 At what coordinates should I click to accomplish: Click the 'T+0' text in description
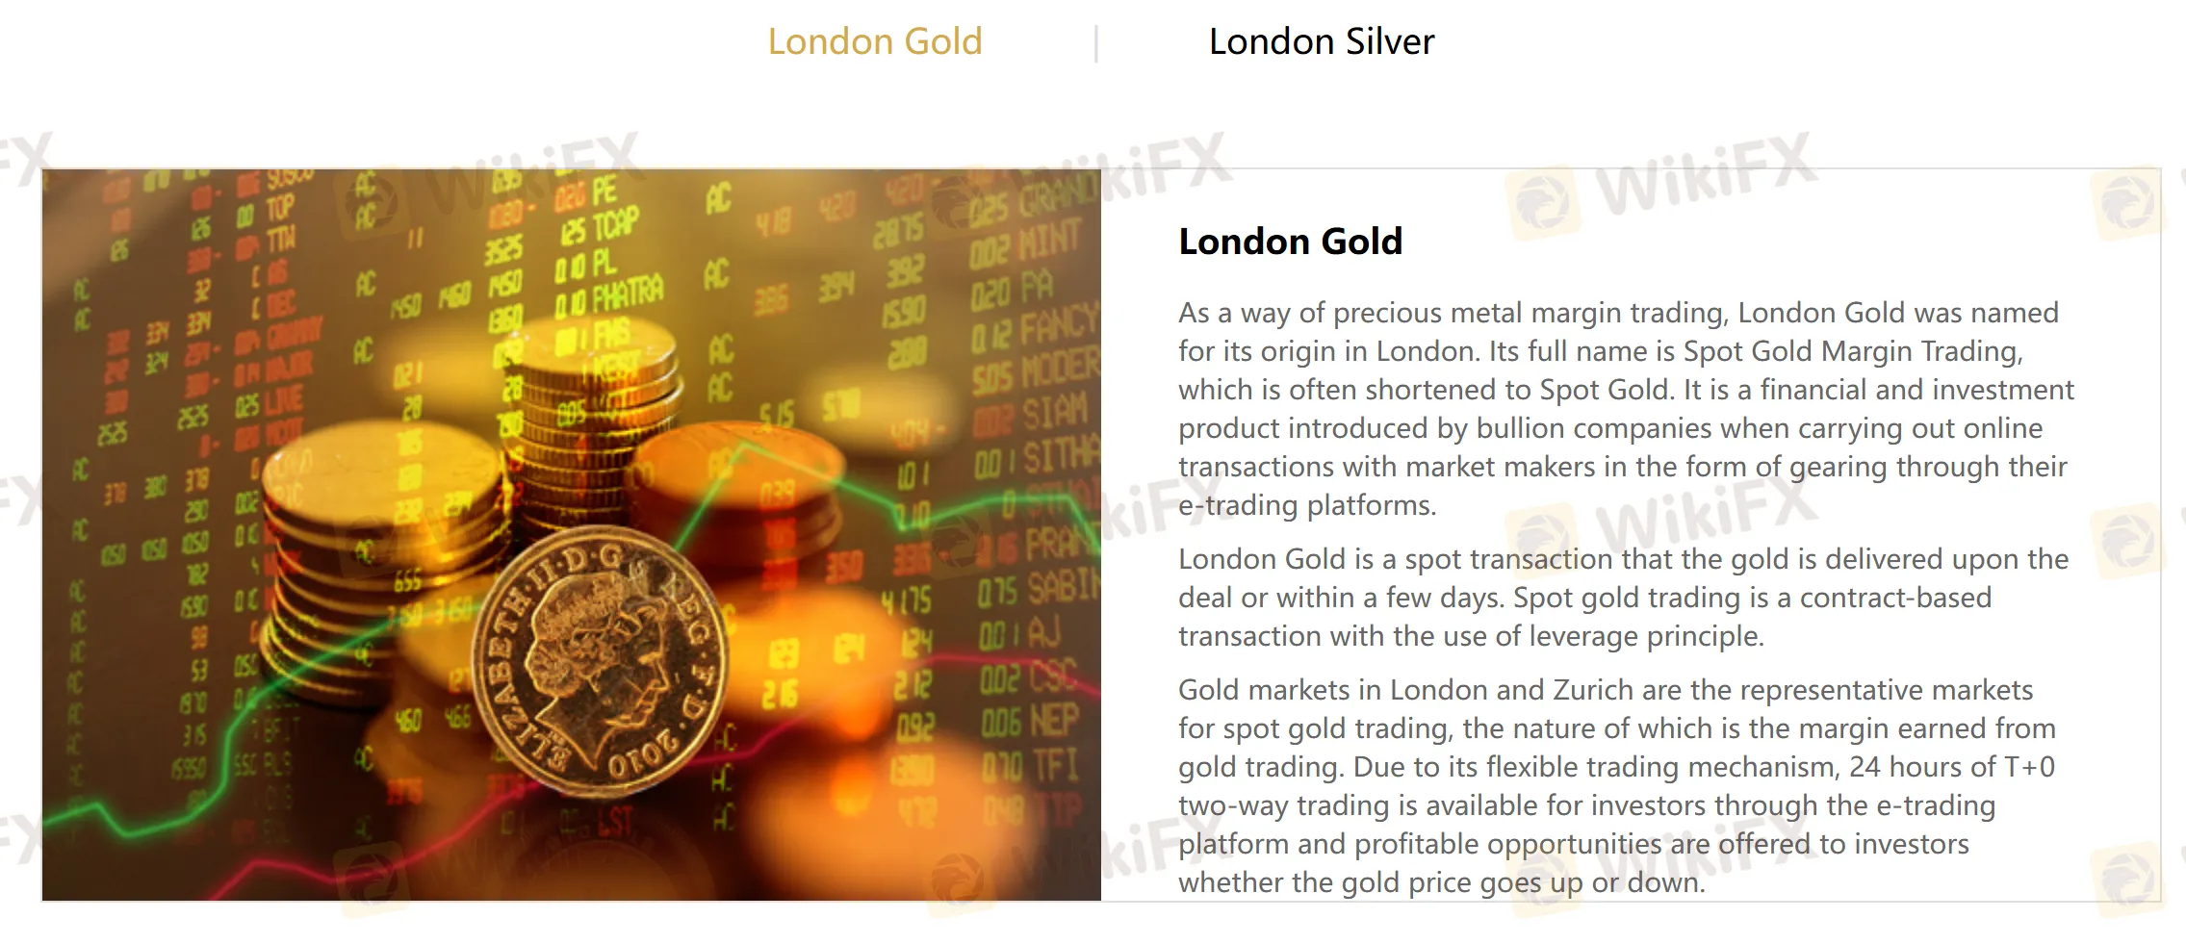point(2029,767)
